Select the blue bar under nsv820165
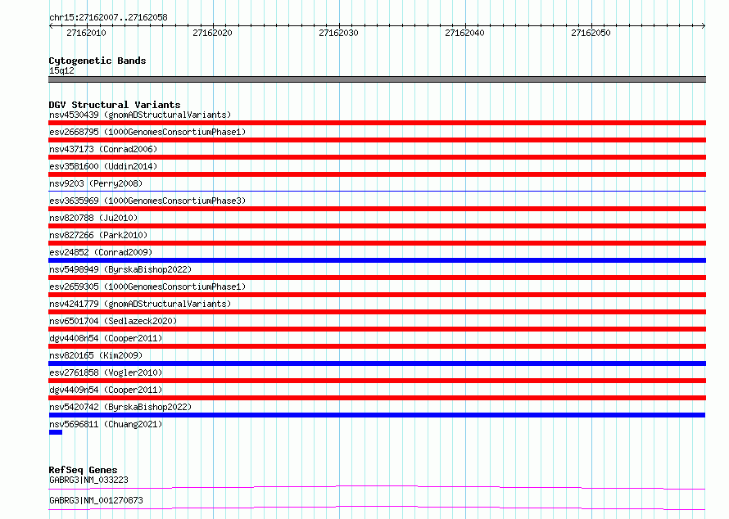This screenshot has width=729, height=519. pyautogui.click(x=377, y=363)
